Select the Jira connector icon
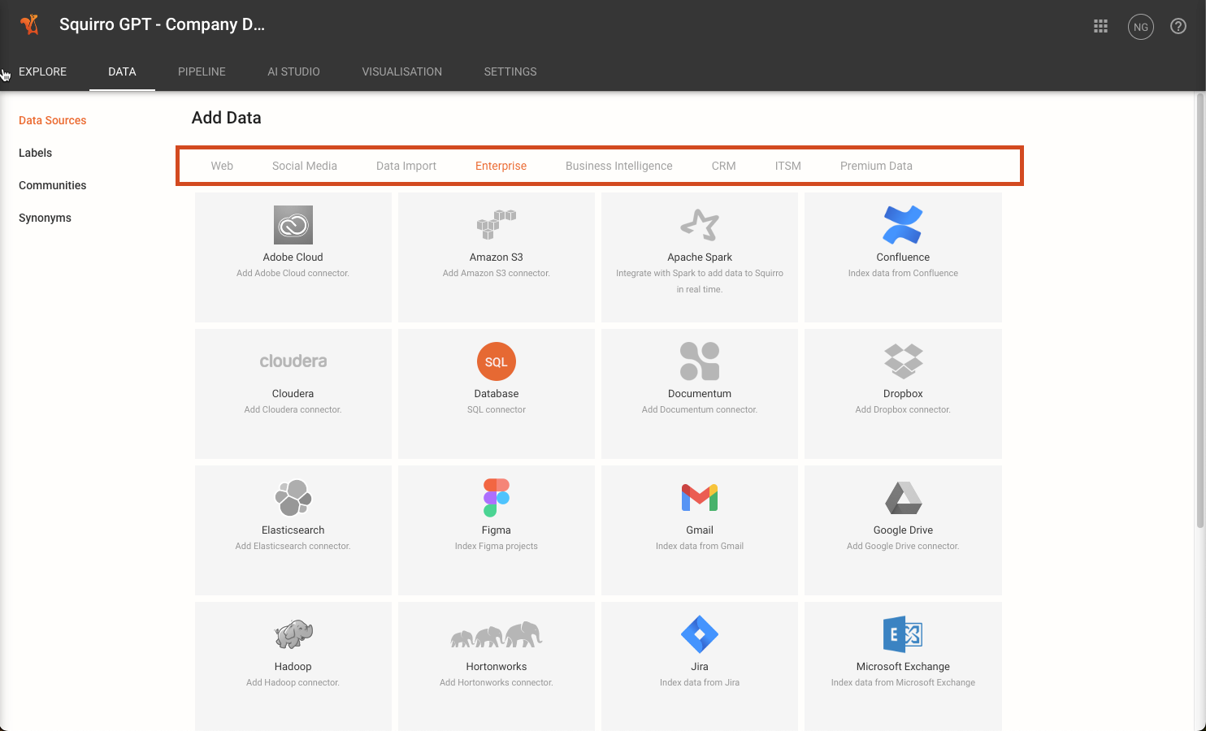 (x=700, y=634)
